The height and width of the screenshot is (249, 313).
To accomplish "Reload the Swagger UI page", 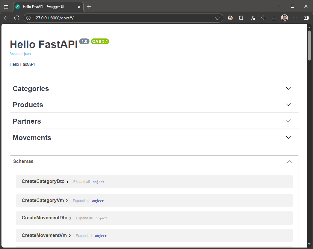I will pyautogui.click(x=17, y=18).
